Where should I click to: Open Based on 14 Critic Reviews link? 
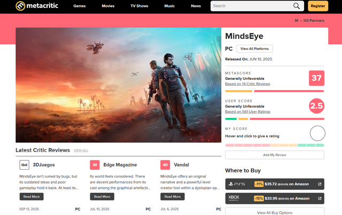(x=247, y=84)
